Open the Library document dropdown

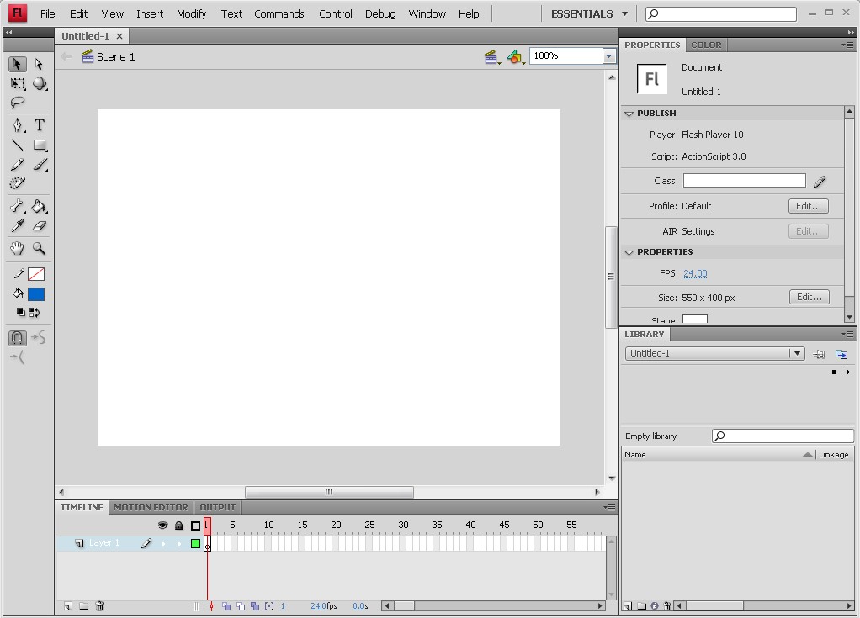tap(796, 353)
